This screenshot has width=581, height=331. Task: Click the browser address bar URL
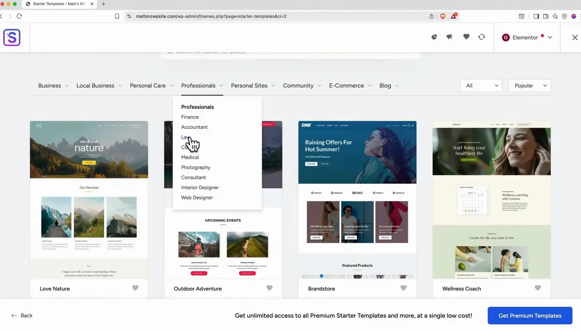coord(211,16)
